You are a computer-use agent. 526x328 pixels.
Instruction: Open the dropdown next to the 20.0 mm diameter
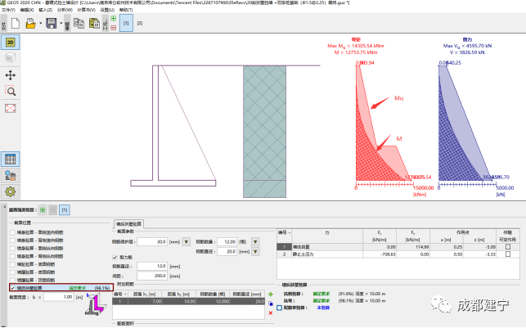click(x=255, y=252)
